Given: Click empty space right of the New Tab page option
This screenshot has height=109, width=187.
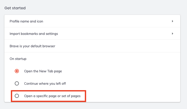Looking at the screenshot, I should click(x=116, y=71).
